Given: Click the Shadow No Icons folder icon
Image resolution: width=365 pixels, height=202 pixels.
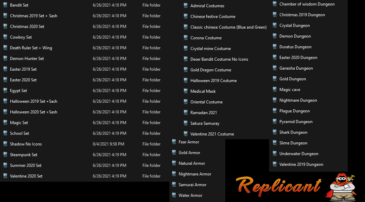Looking at the screenshot, I should click(x=5, y=144).
